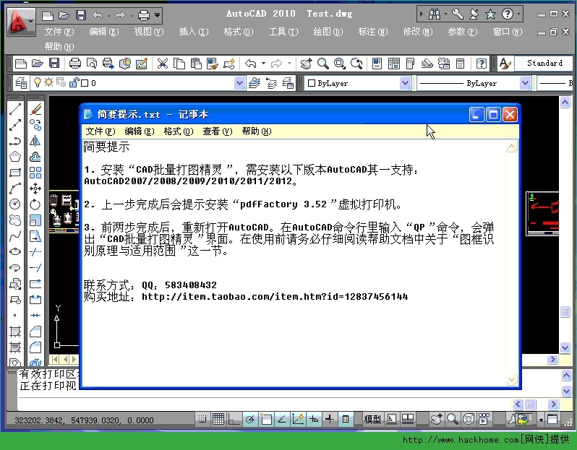Viewport: 577px width, 450px height.
Task: Click Plot printer icon in standard toolbar
Action: [x=75, y=64]
